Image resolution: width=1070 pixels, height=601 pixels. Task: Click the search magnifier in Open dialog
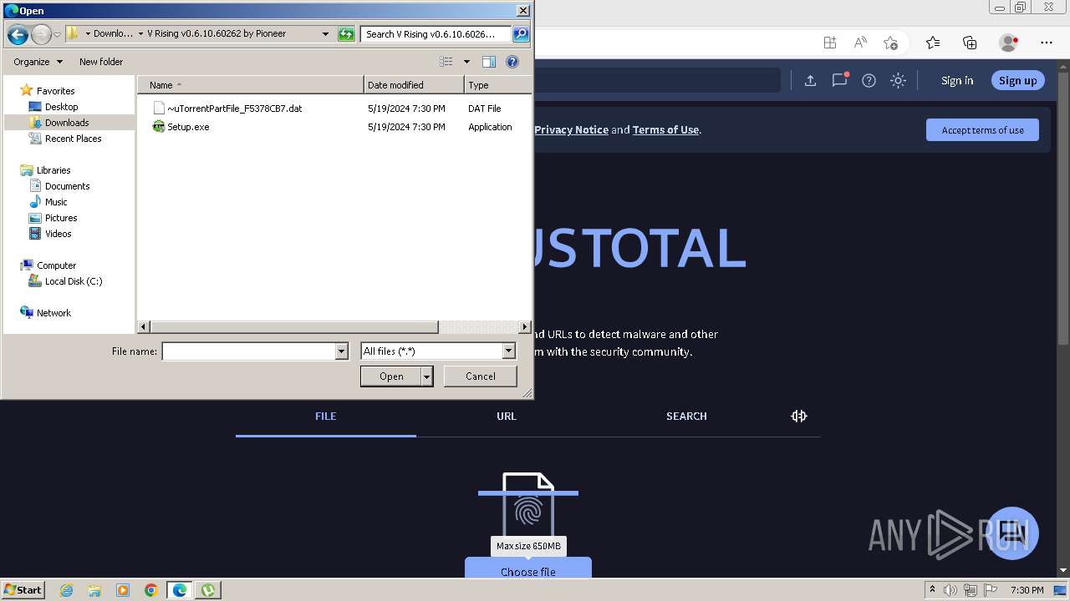521,34
